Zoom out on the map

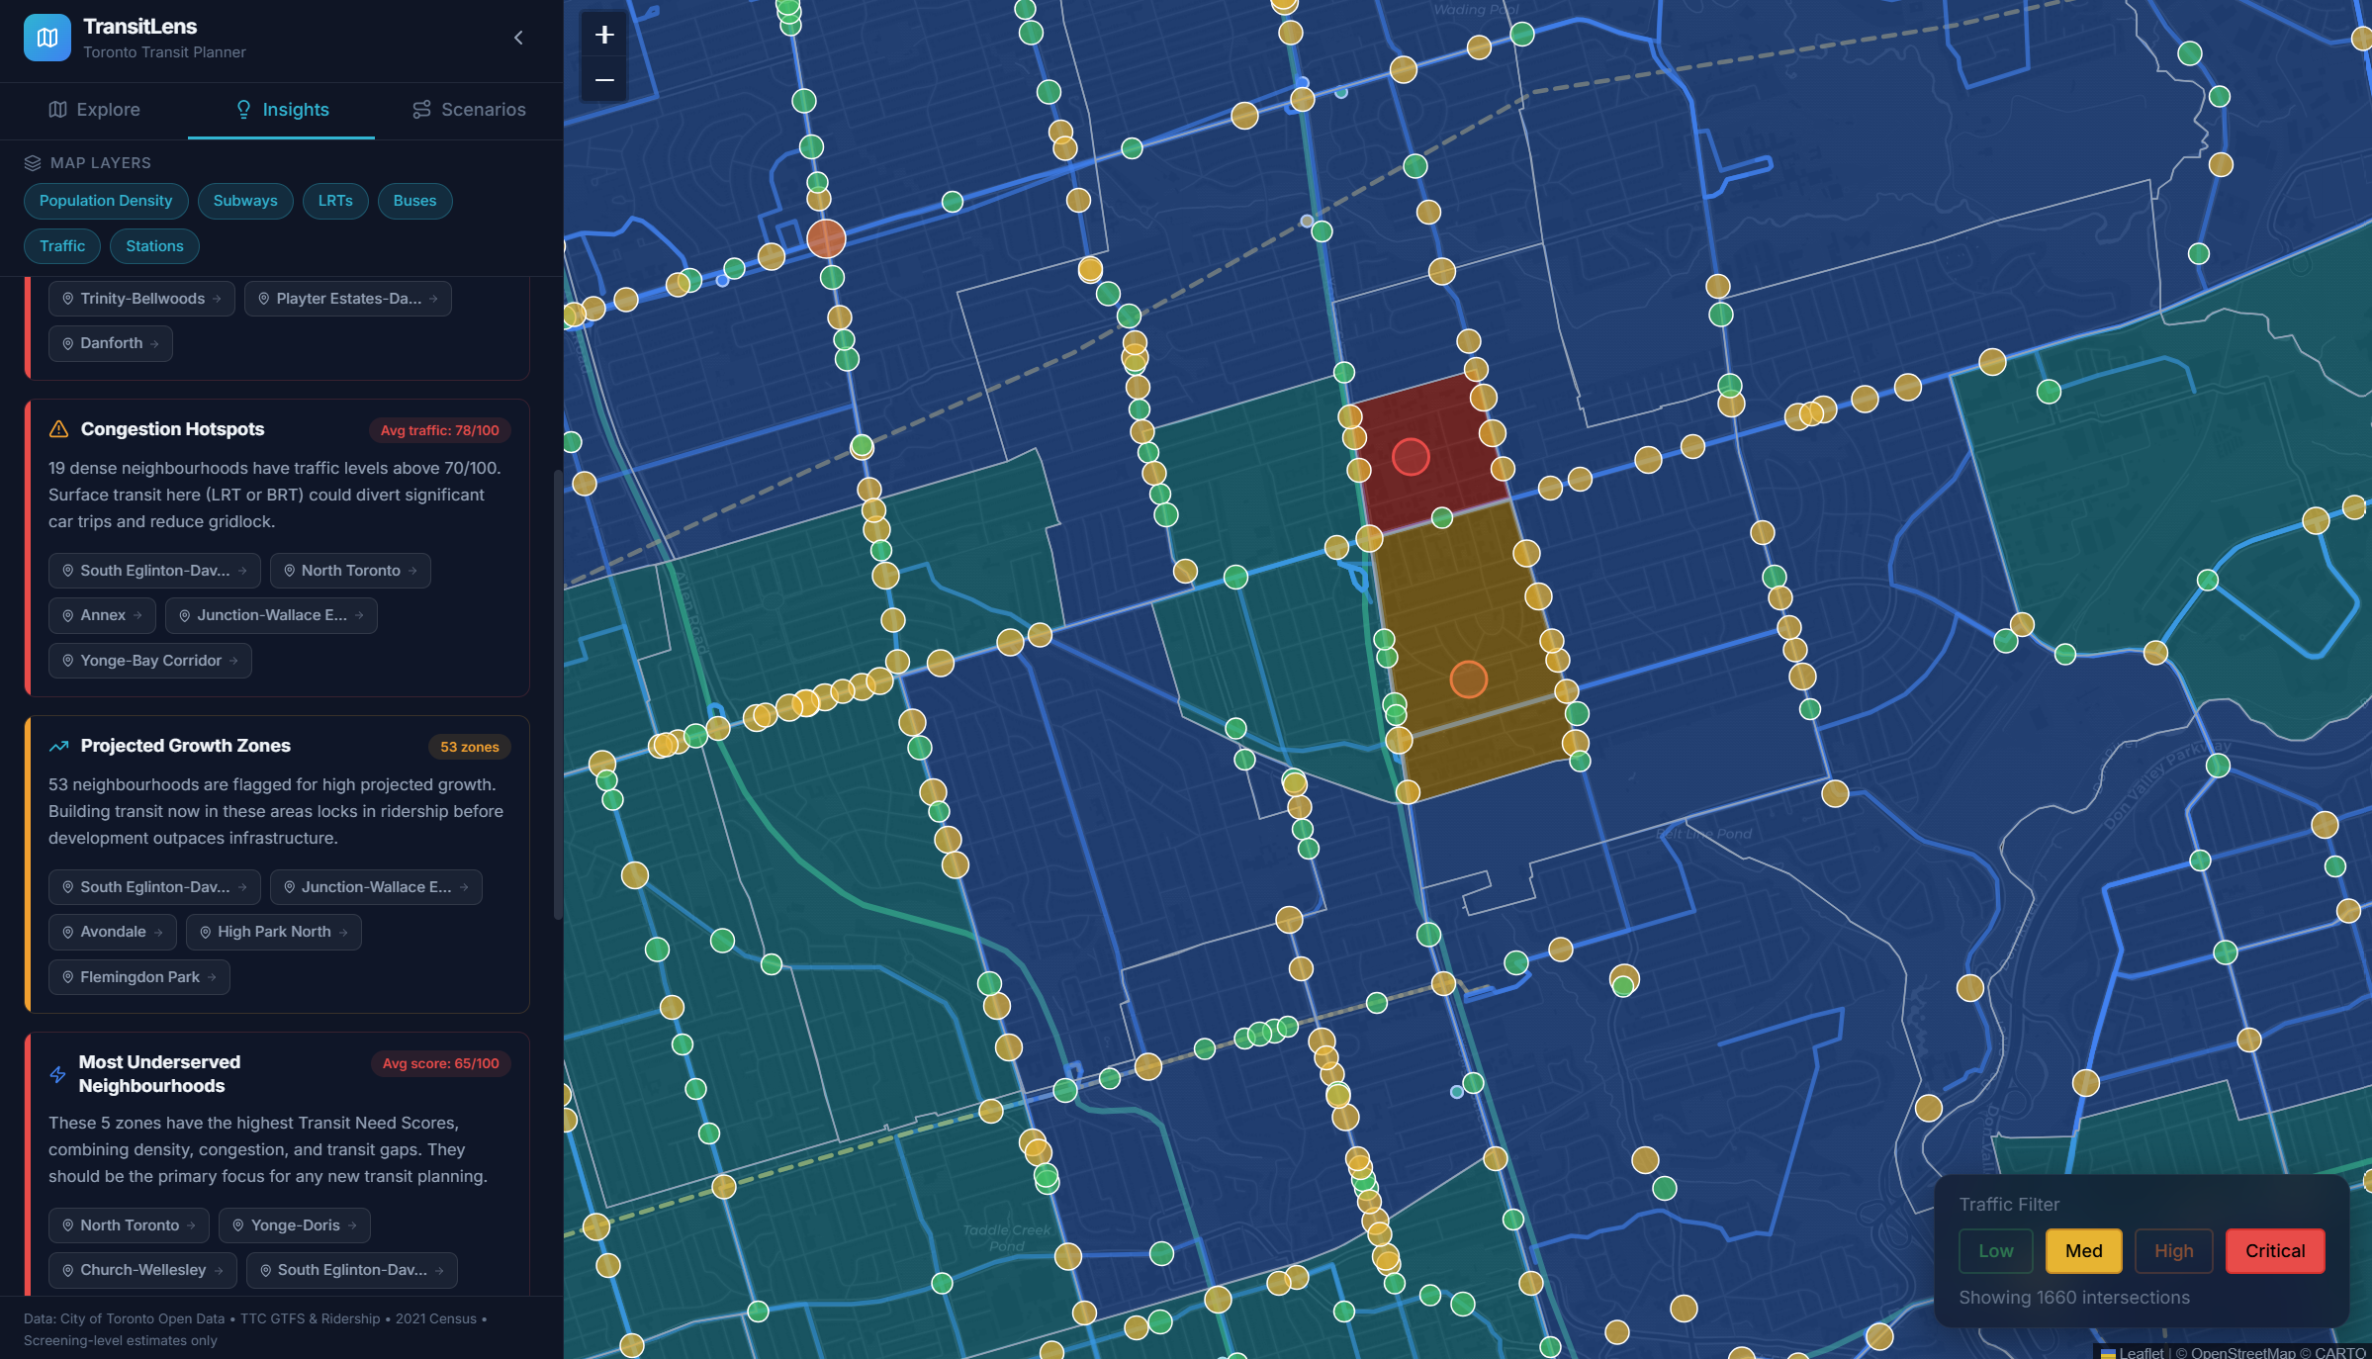point(604,80)
